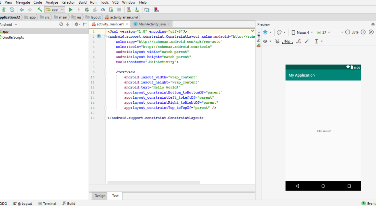This screenshot has height=206, width=376.
Task: Open the Android profiler gauge icon
Action: coord(103,10)
